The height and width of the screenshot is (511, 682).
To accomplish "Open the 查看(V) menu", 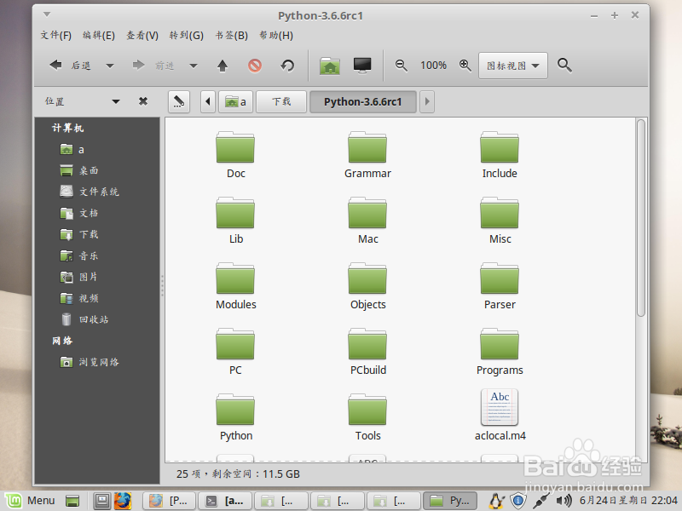I will [142, 35].
